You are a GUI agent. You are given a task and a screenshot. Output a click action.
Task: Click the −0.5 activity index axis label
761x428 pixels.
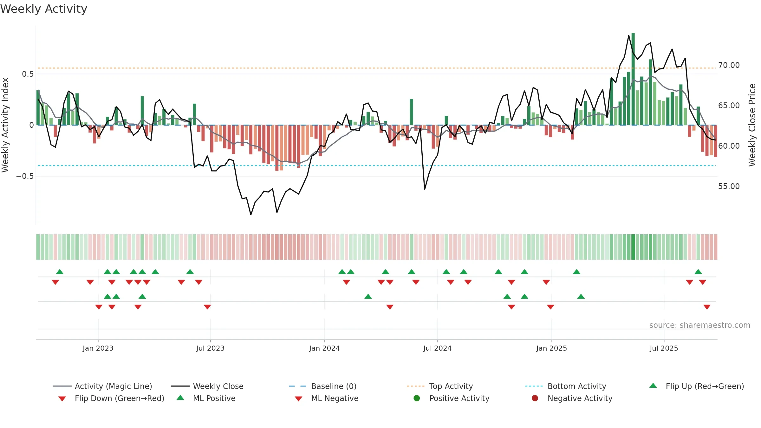click(25, 176)
